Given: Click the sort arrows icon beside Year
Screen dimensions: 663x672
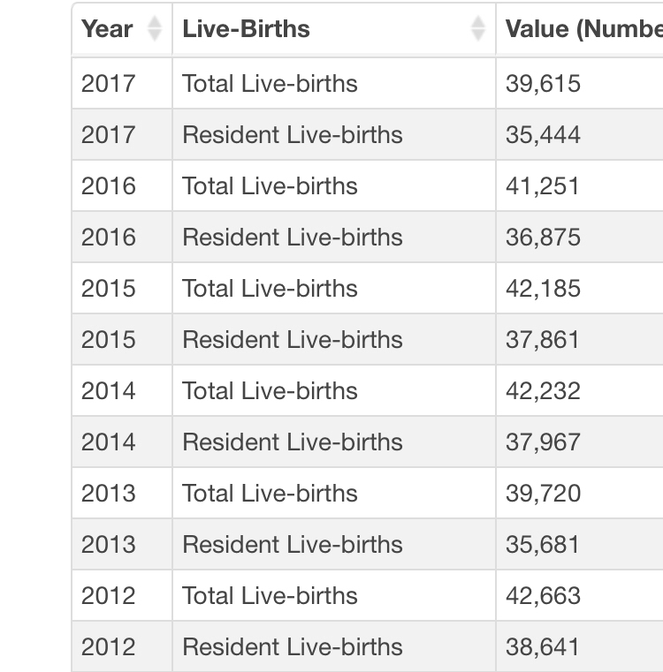Looking at the screenshot, I should pyautogui.click(x=155, y=29).
